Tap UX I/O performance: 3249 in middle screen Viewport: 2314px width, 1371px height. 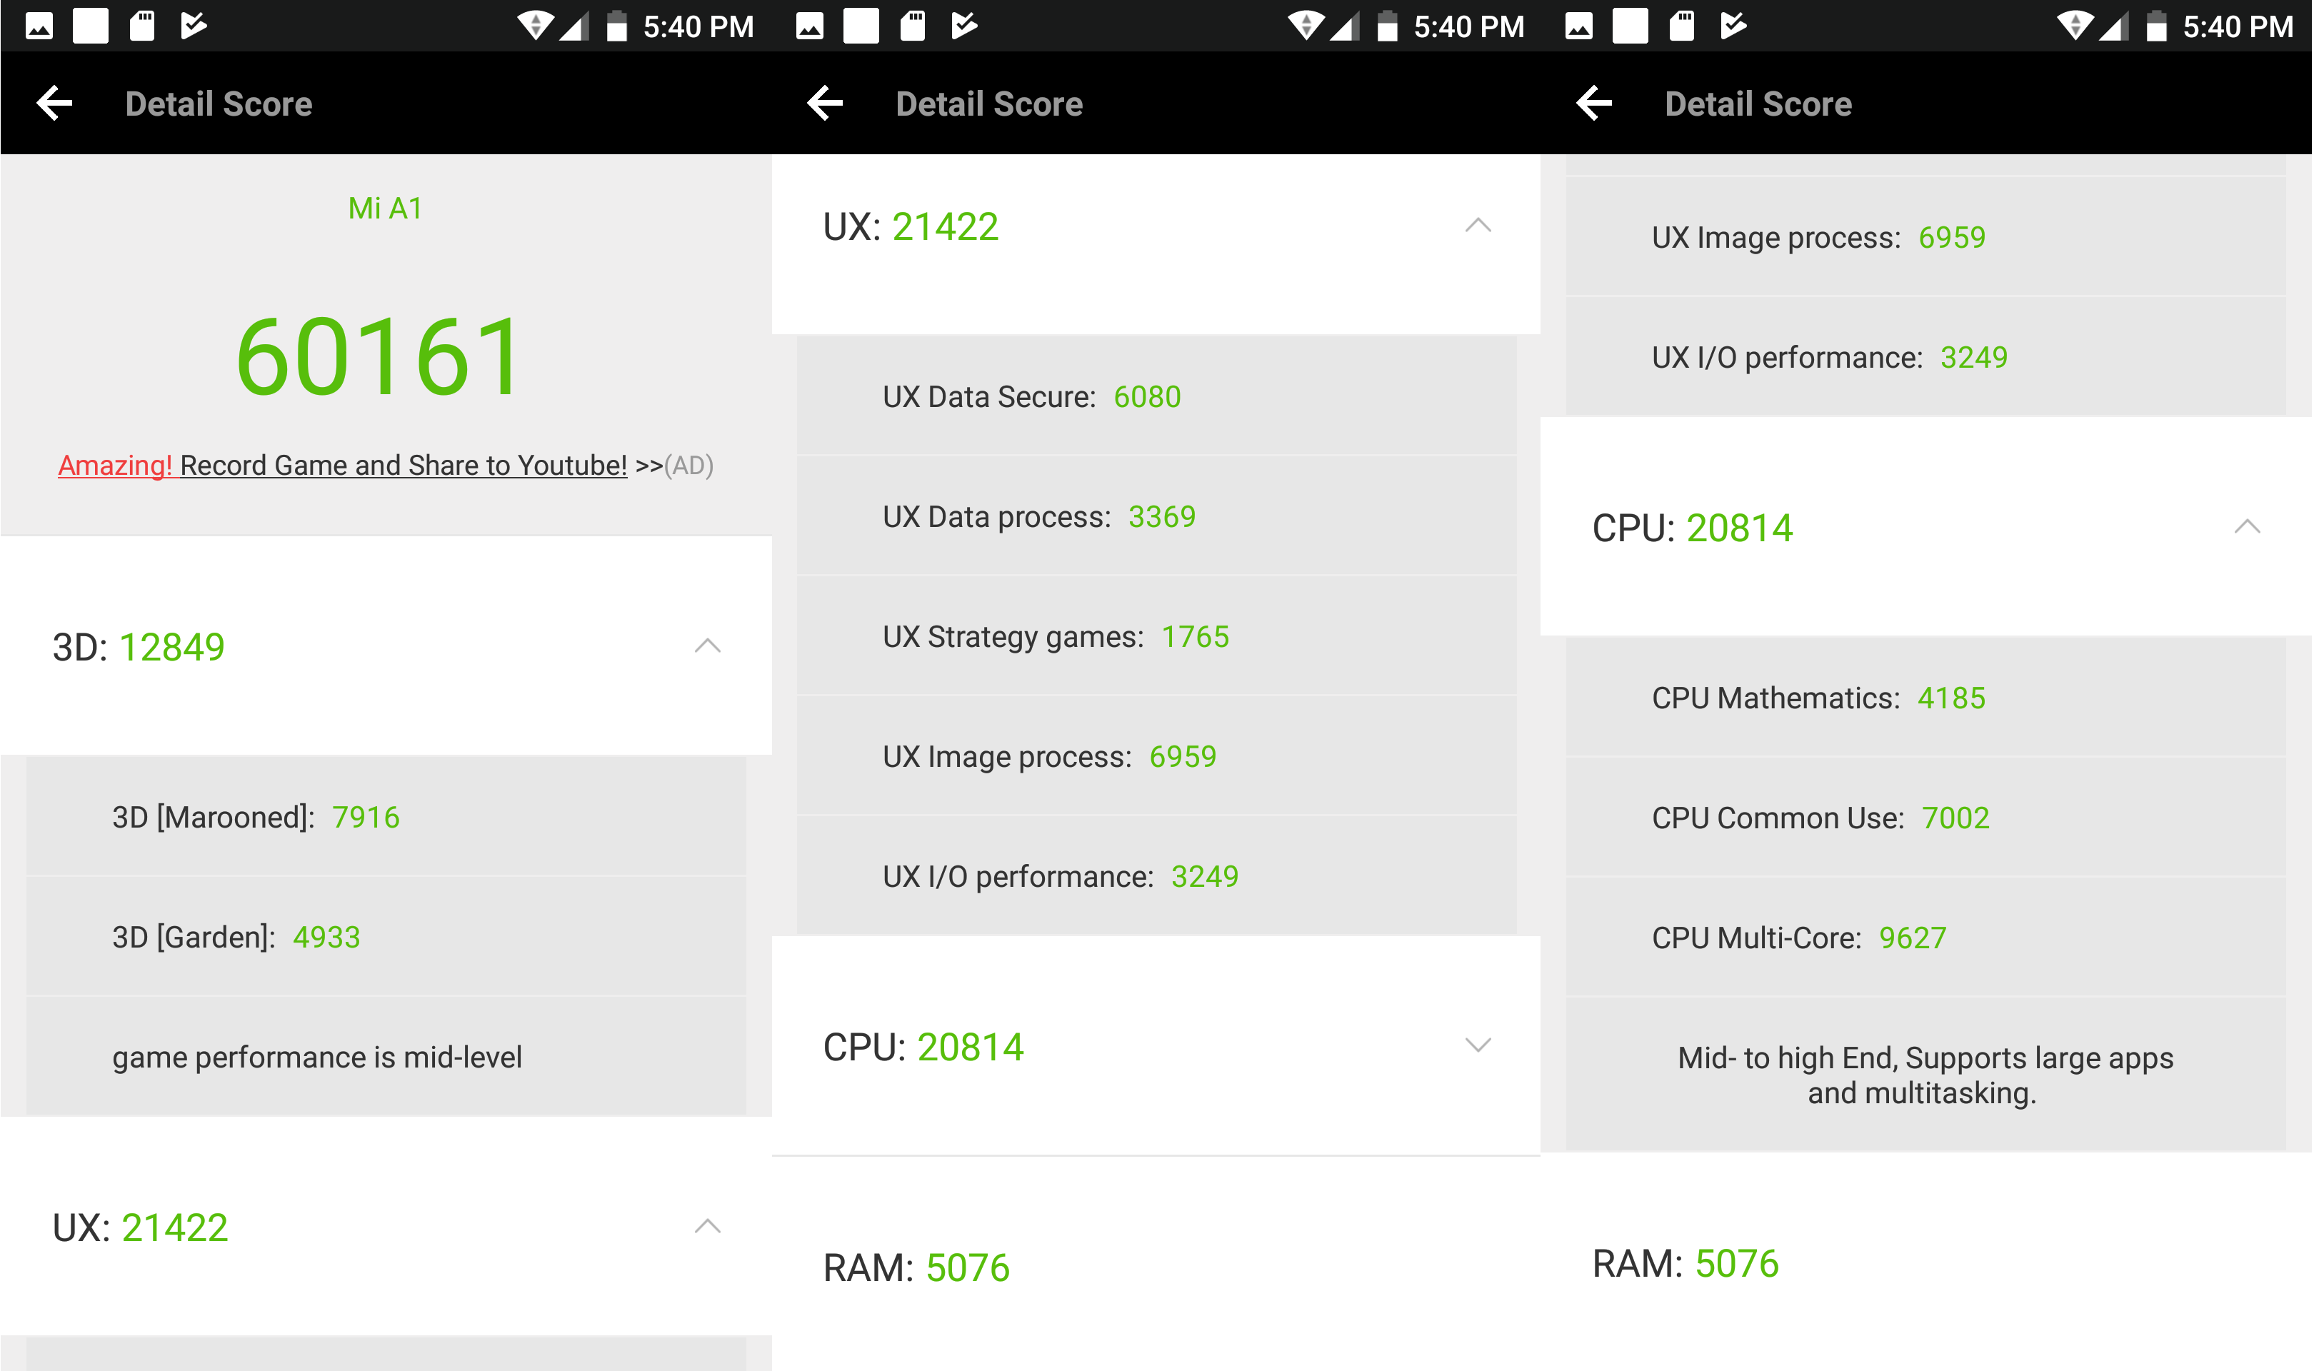(1156, 876)
